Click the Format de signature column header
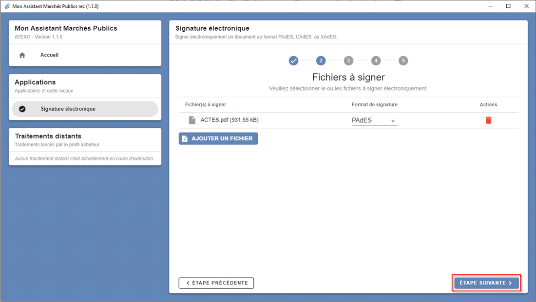 click(375, 104)
